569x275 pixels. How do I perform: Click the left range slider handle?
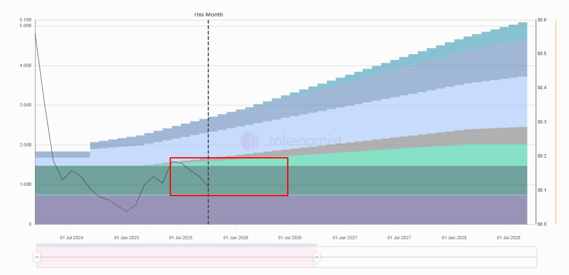(x=37, y=257)
